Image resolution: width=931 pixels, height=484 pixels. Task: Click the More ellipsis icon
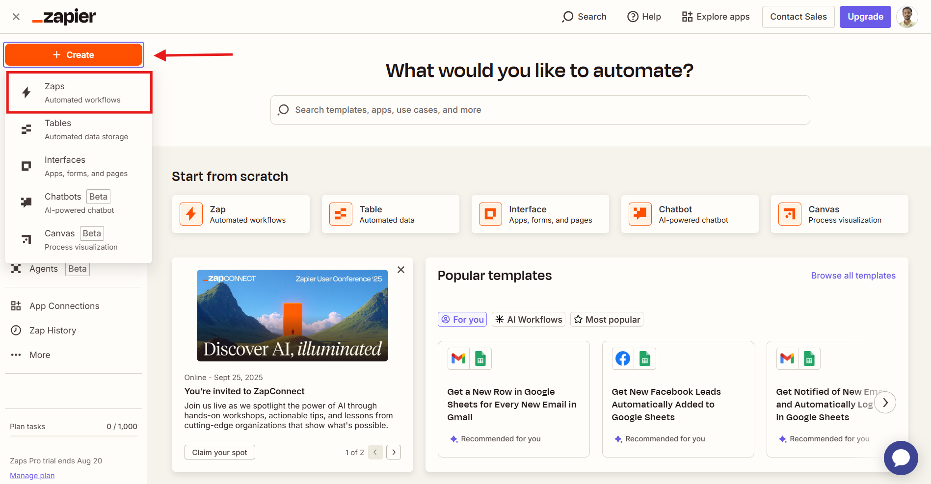point(16,355)
